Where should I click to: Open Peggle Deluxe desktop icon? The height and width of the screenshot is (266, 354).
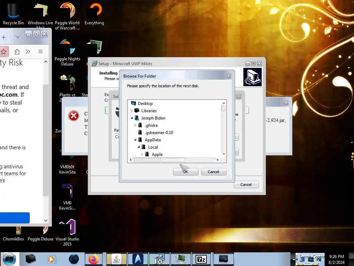pos(40,234)
